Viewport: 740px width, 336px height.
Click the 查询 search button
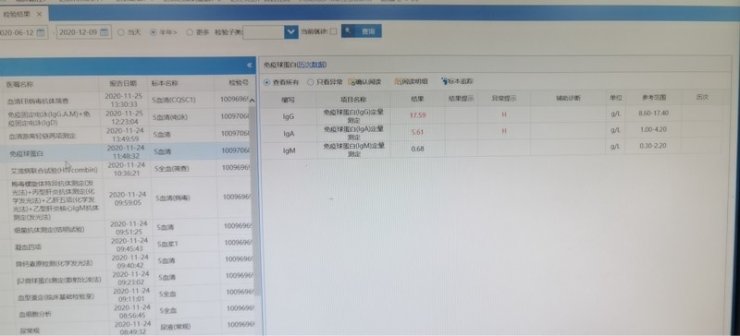[x=361, y=31]
